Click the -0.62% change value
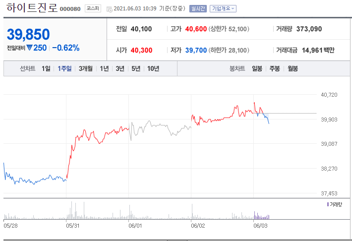Screen dimensions: 352x241 pyautogui.click(x=66, y=48)
